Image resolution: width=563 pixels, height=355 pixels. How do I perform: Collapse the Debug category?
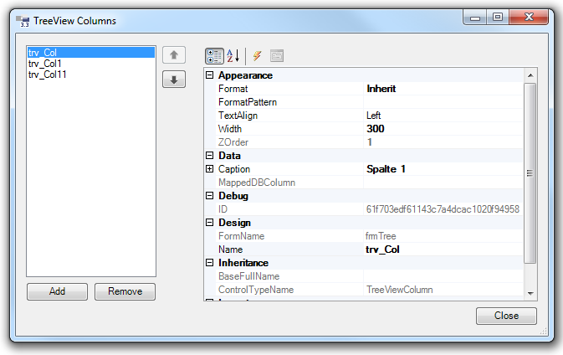coord(209,196)
